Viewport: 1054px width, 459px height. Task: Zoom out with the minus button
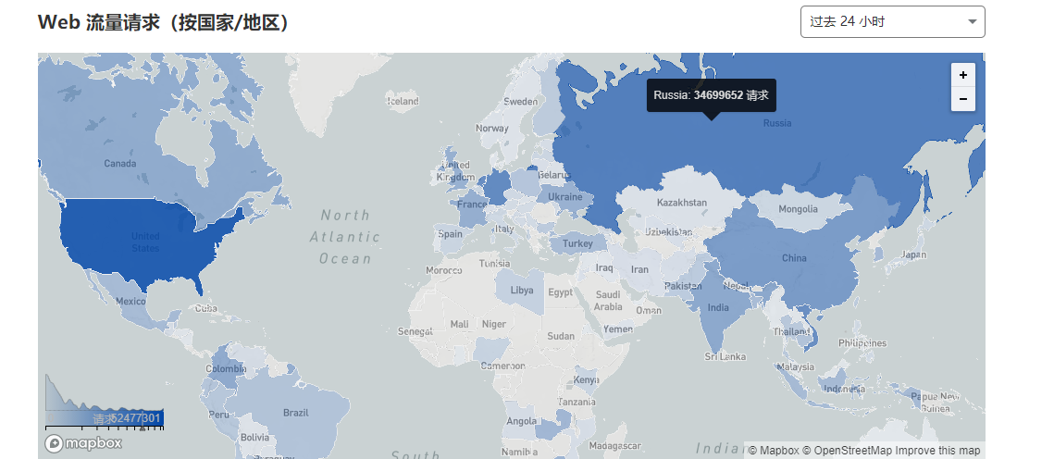coord(962,99)
